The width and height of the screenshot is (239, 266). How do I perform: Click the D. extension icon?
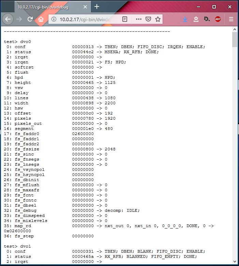[207, 19]
